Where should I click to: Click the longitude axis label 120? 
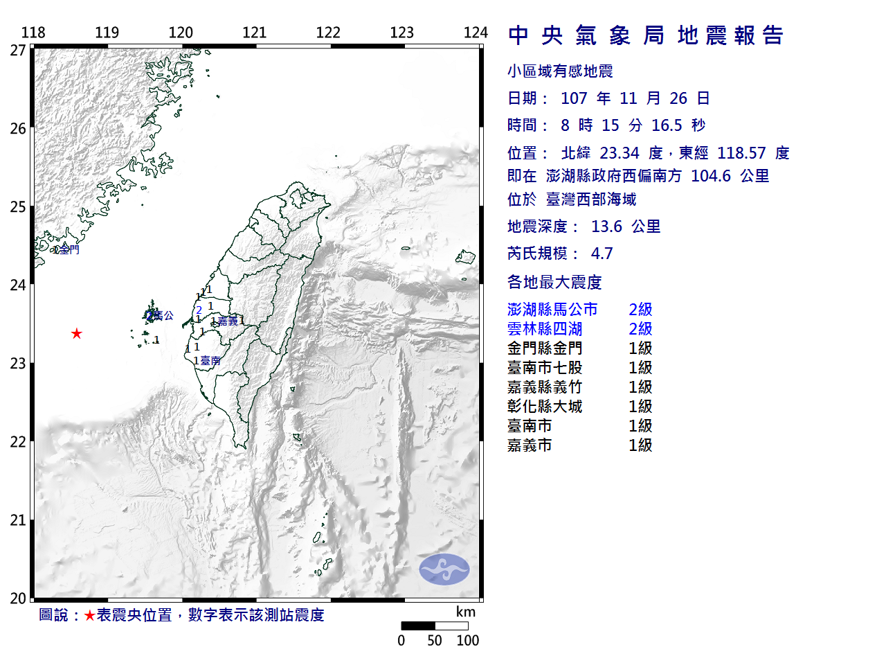pyautogui.click(x=181, y=33)
